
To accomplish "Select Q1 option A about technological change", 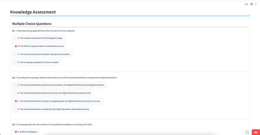I will [16, 38].
